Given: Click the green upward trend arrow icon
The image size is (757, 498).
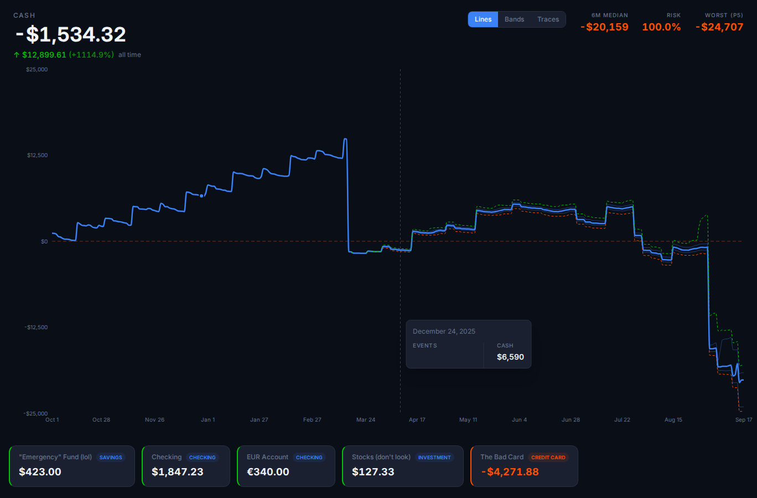Looking at the screenshot, I should coord(15,54).
